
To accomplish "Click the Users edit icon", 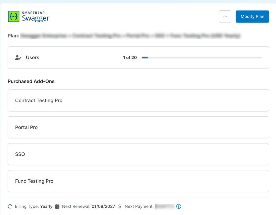I will pyautogui.click(x=18, y=57).
